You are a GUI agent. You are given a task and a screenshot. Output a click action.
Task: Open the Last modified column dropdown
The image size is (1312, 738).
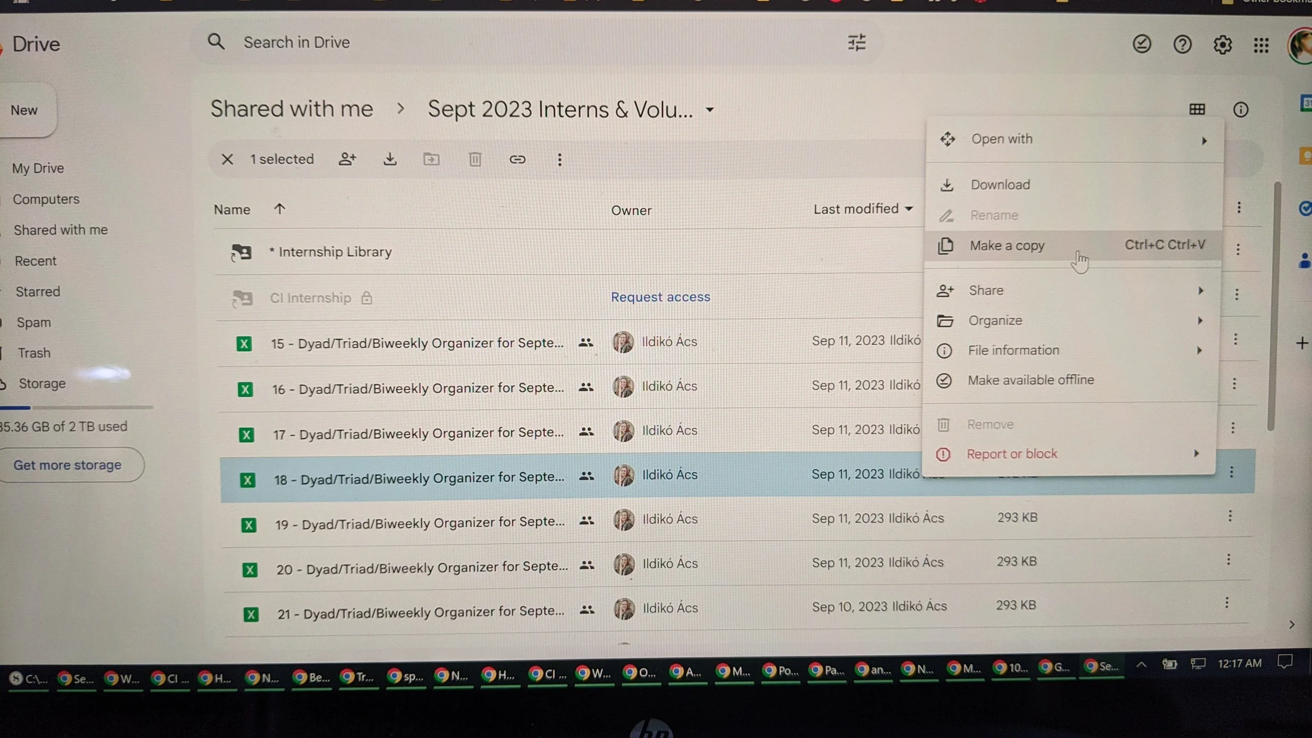click(909, 209)
